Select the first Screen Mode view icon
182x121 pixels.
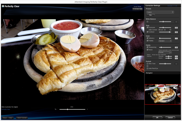click(x=134, y=9)
